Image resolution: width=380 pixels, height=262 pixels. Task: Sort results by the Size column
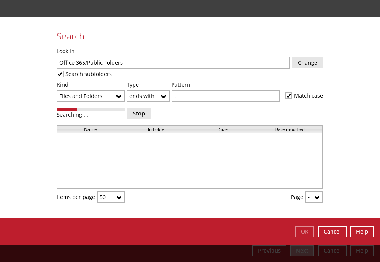click(x=223, y=129)
